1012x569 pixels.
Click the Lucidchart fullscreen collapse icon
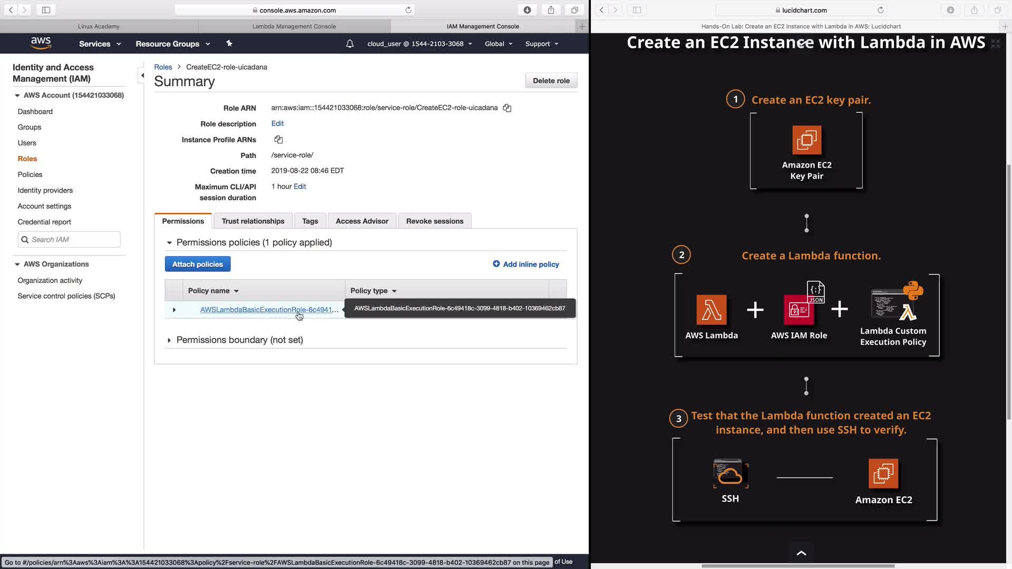coord(995,44)
